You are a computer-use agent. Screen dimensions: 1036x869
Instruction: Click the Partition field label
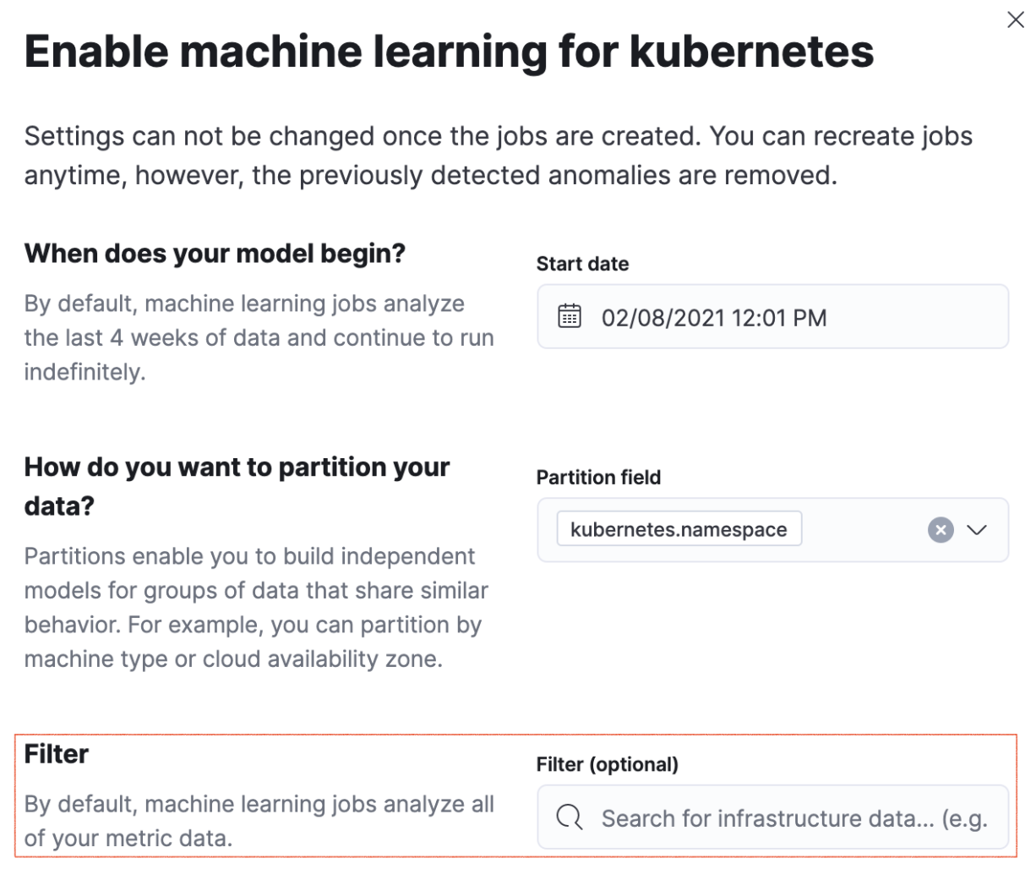click(x=598, y=477)
